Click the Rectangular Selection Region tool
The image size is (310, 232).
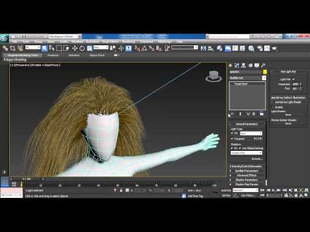[59, 48]
